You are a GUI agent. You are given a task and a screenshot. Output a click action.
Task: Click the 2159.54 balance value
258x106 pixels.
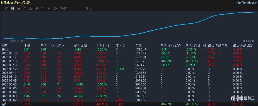click(141, 77)
